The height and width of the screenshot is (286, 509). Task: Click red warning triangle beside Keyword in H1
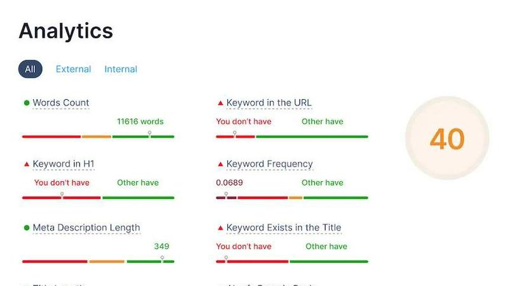27,164
